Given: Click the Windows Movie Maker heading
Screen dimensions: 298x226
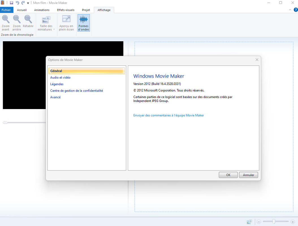Looking at the screenshot, I should [159, 76].
